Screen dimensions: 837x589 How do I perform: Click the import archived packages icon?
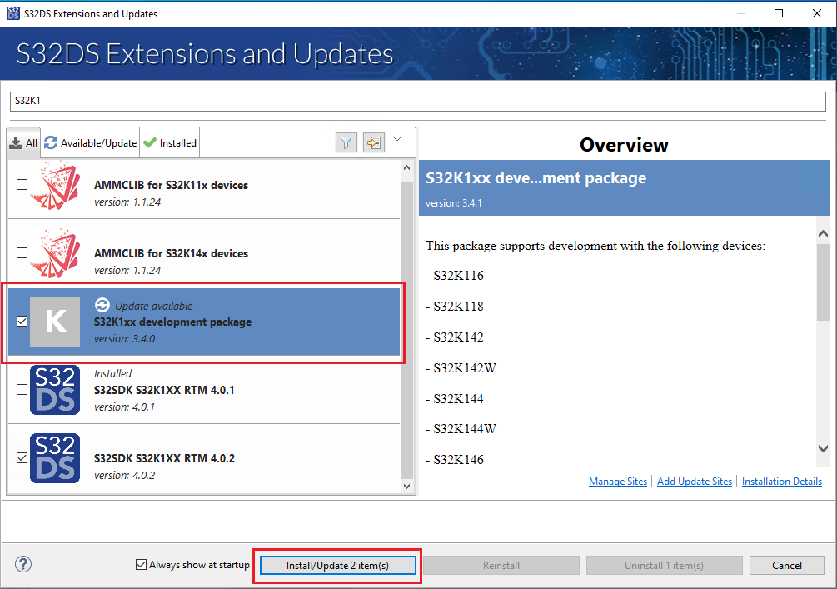coord(373,142)
